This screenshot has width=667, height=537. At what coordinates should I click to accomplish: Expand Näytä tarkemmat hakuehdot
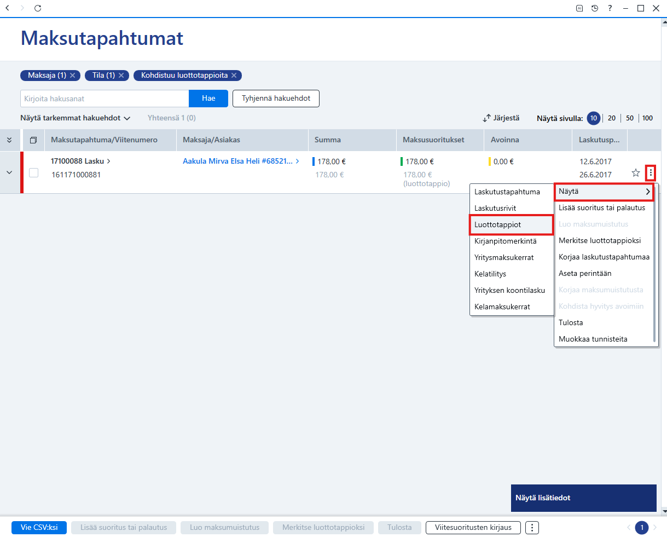pyautogui.click(x=76, y=118)
